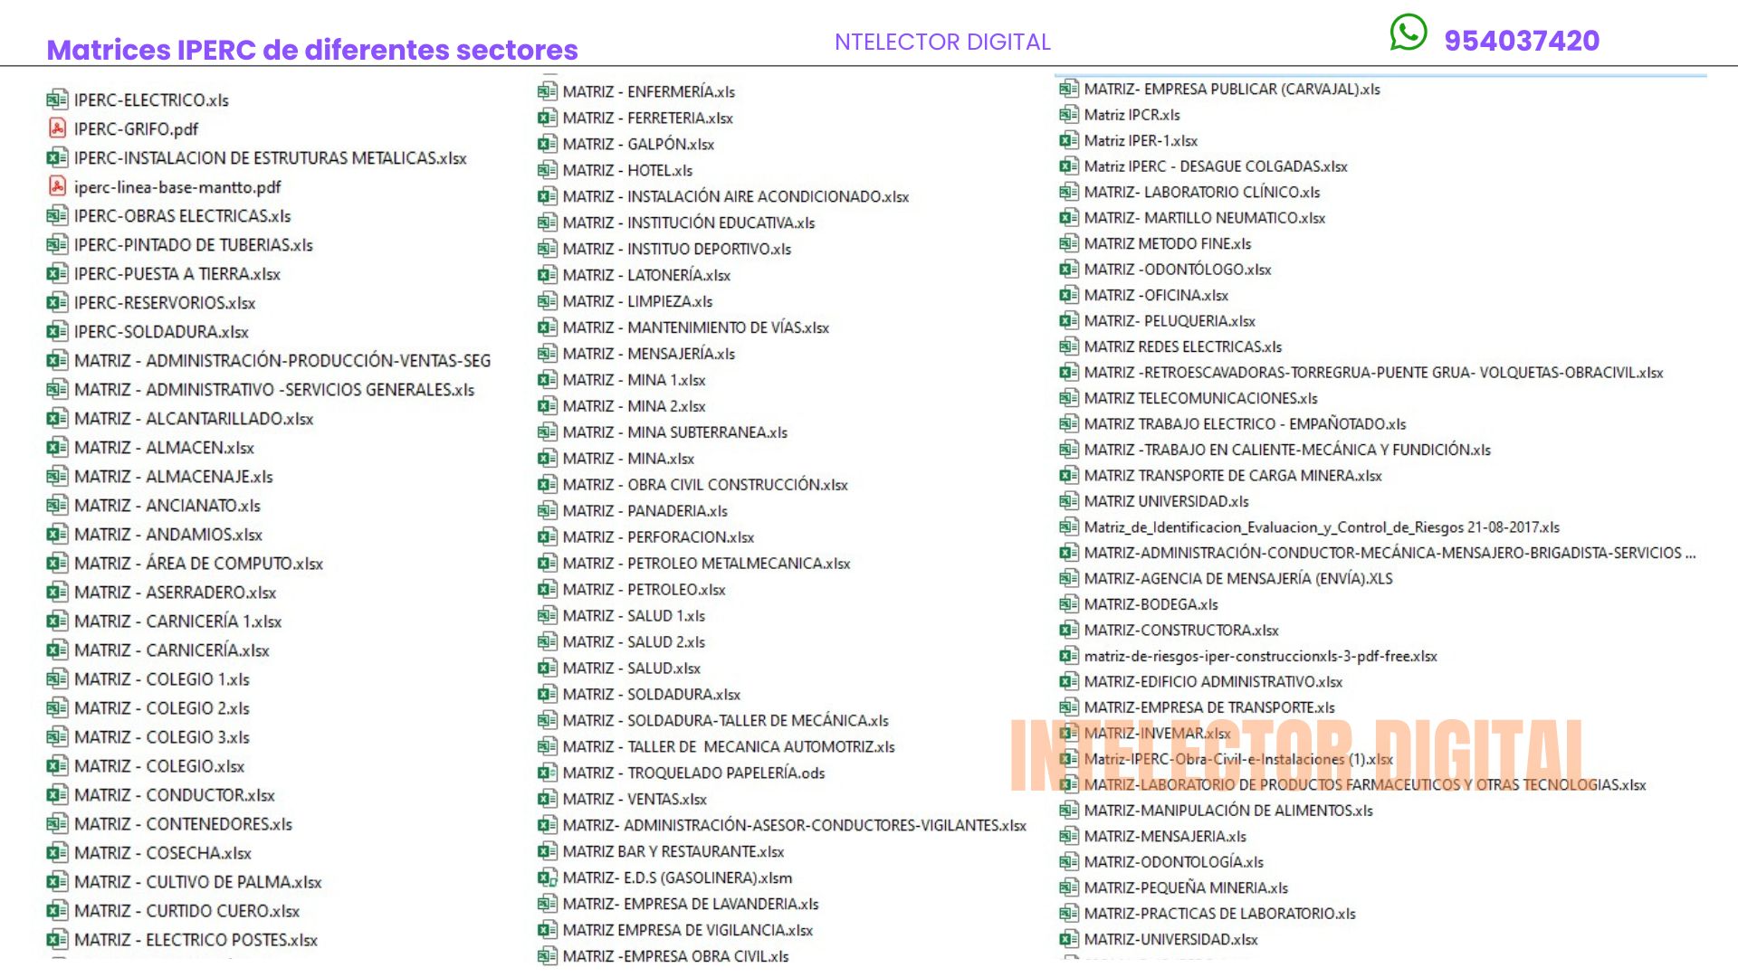Click PDF icon of iperc-linea-base-mantto.pdf
Image resolution: width=1738 pixels, height=977 pixels.
[x=57, y=186]
